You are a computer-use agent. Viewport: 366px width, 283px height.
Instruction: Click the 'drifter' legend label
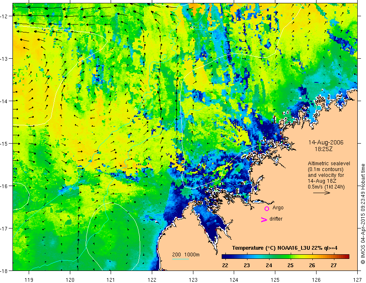[x=276, y=219]
